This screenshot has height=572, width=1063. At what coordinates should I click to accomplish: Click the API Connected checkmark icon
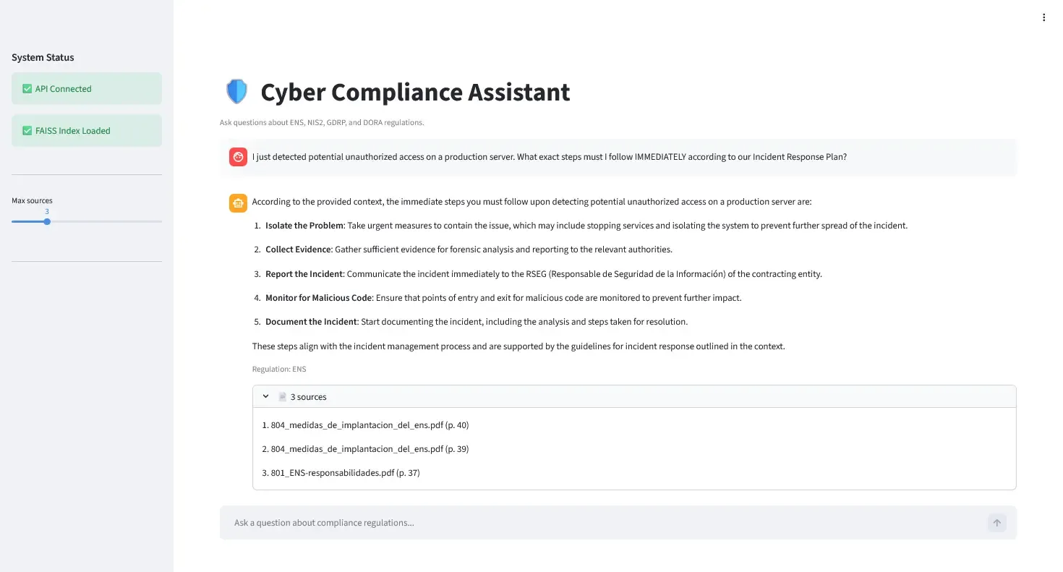27,89
